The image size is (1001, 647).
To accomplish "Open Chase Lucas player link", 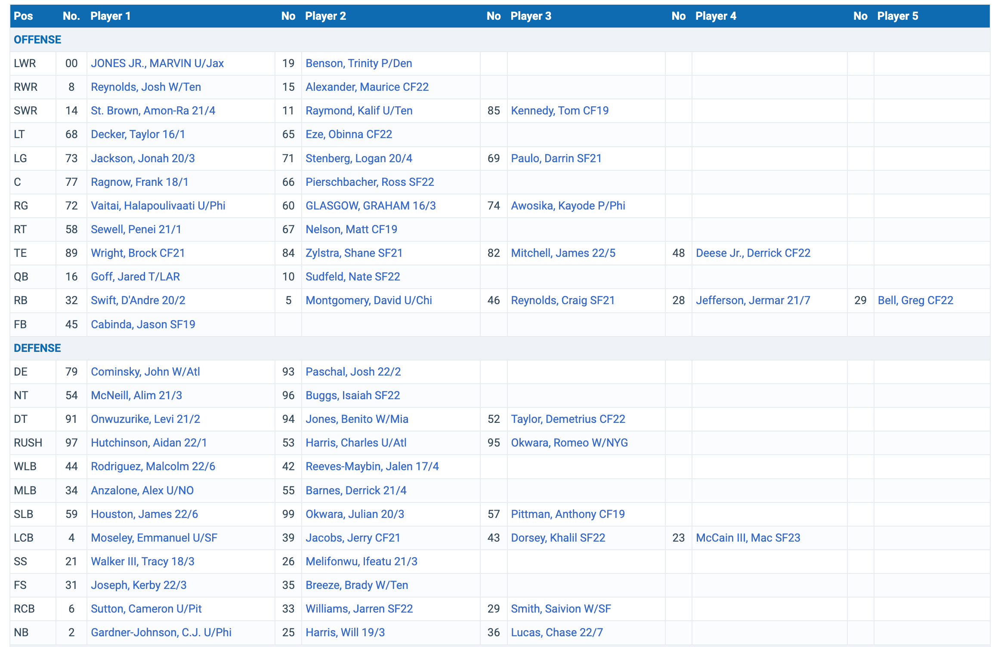I will (556, 632).
